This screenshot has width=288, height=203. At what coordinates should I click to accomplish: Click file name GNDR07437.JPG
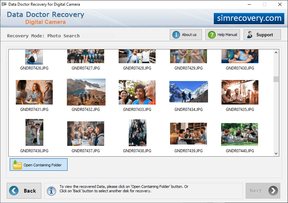pos(86,151)
